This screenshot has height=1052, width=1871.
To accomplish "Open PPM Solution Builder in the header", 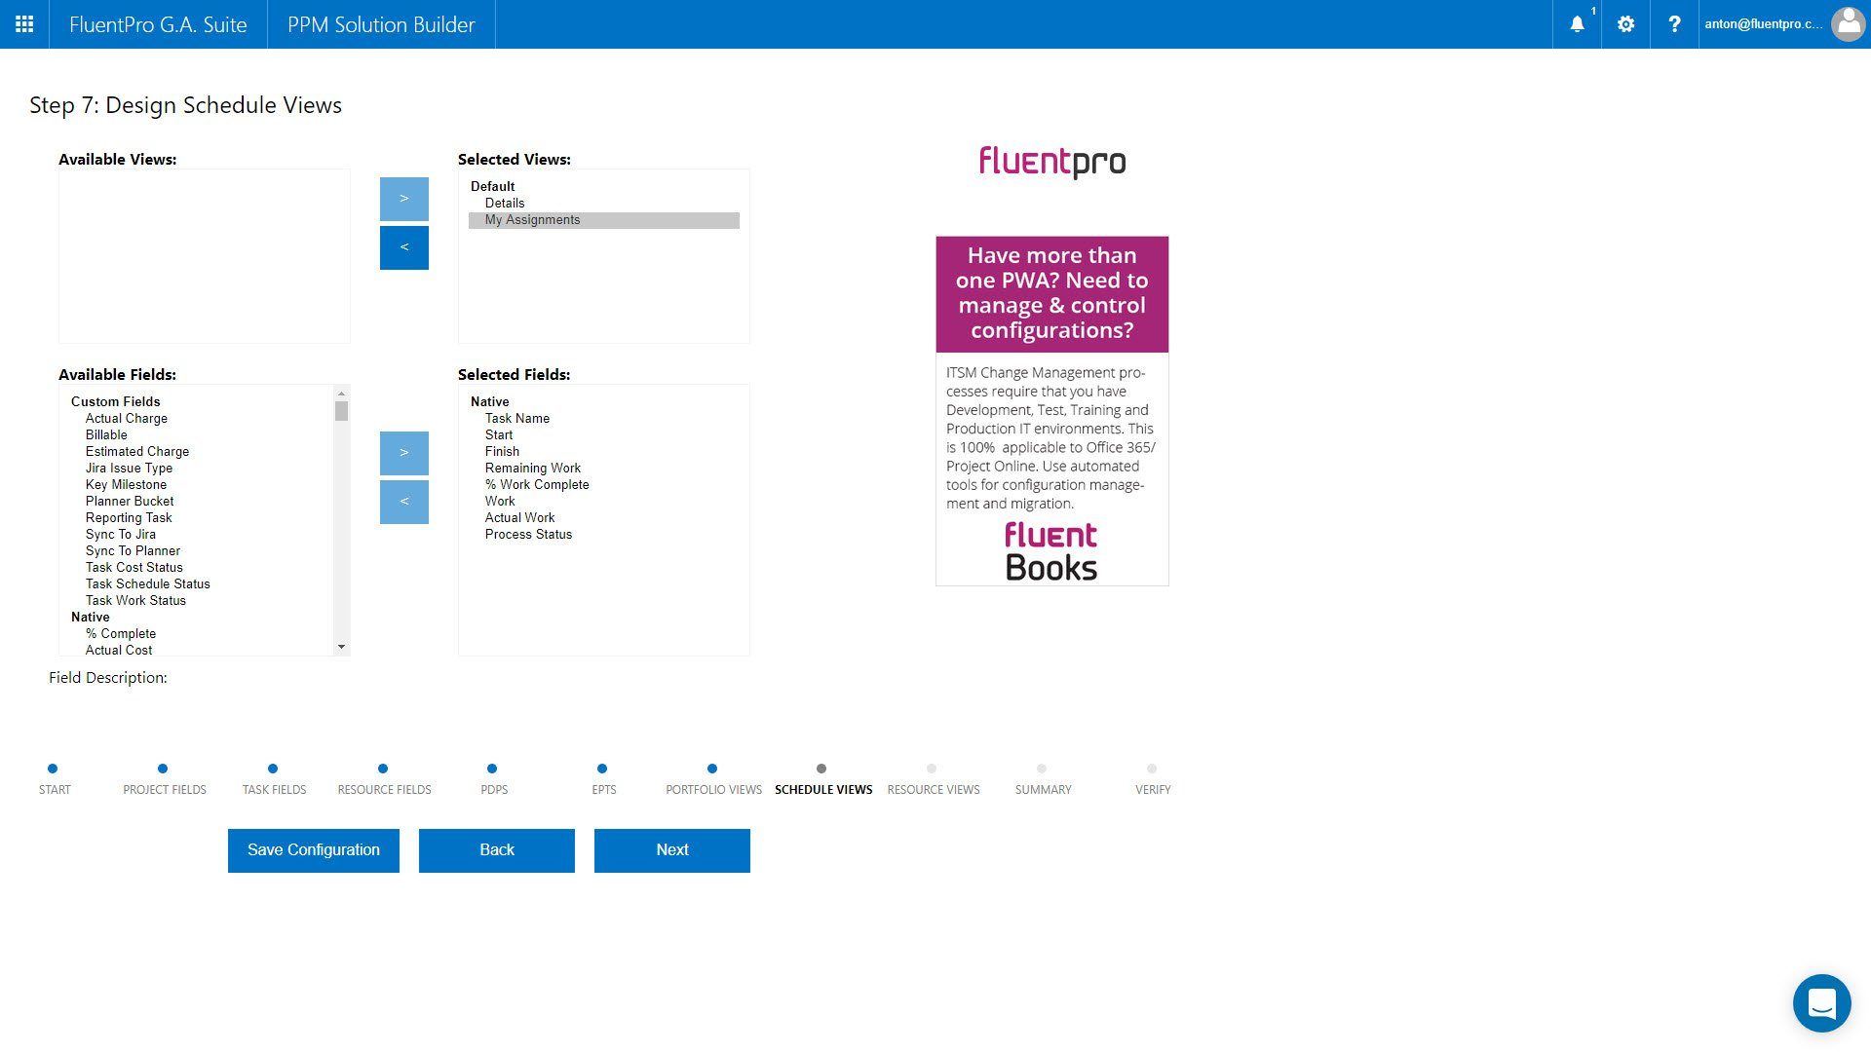I will point(380,24).
